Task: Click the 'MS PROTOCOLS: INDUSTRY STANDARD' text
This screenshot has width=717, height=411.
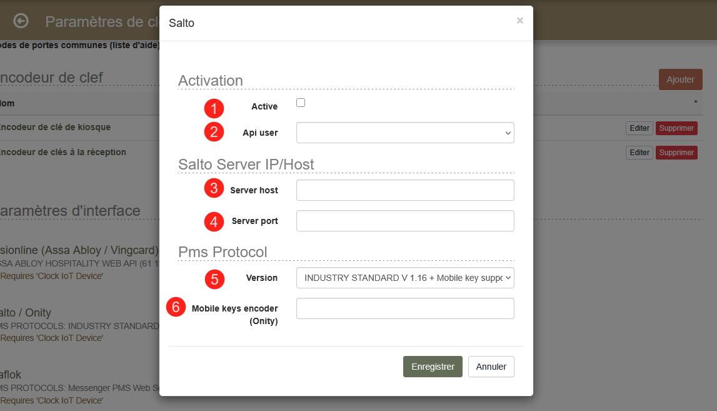Action: coord(79,326)
